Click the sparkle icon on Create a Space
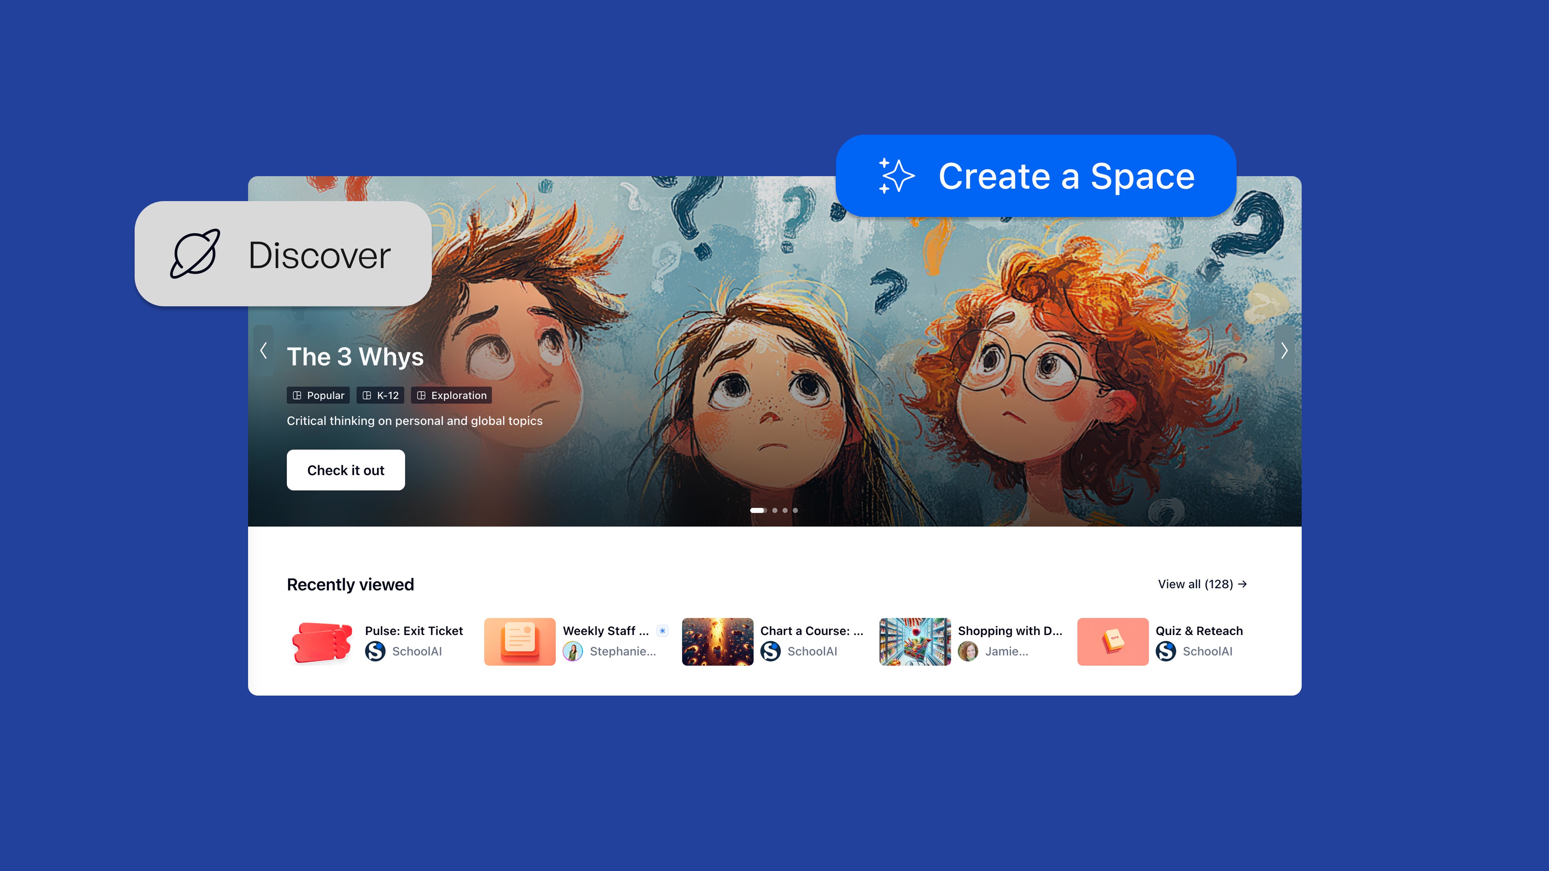Viewport: 1549px width, 871px height. tap(897, 175)
